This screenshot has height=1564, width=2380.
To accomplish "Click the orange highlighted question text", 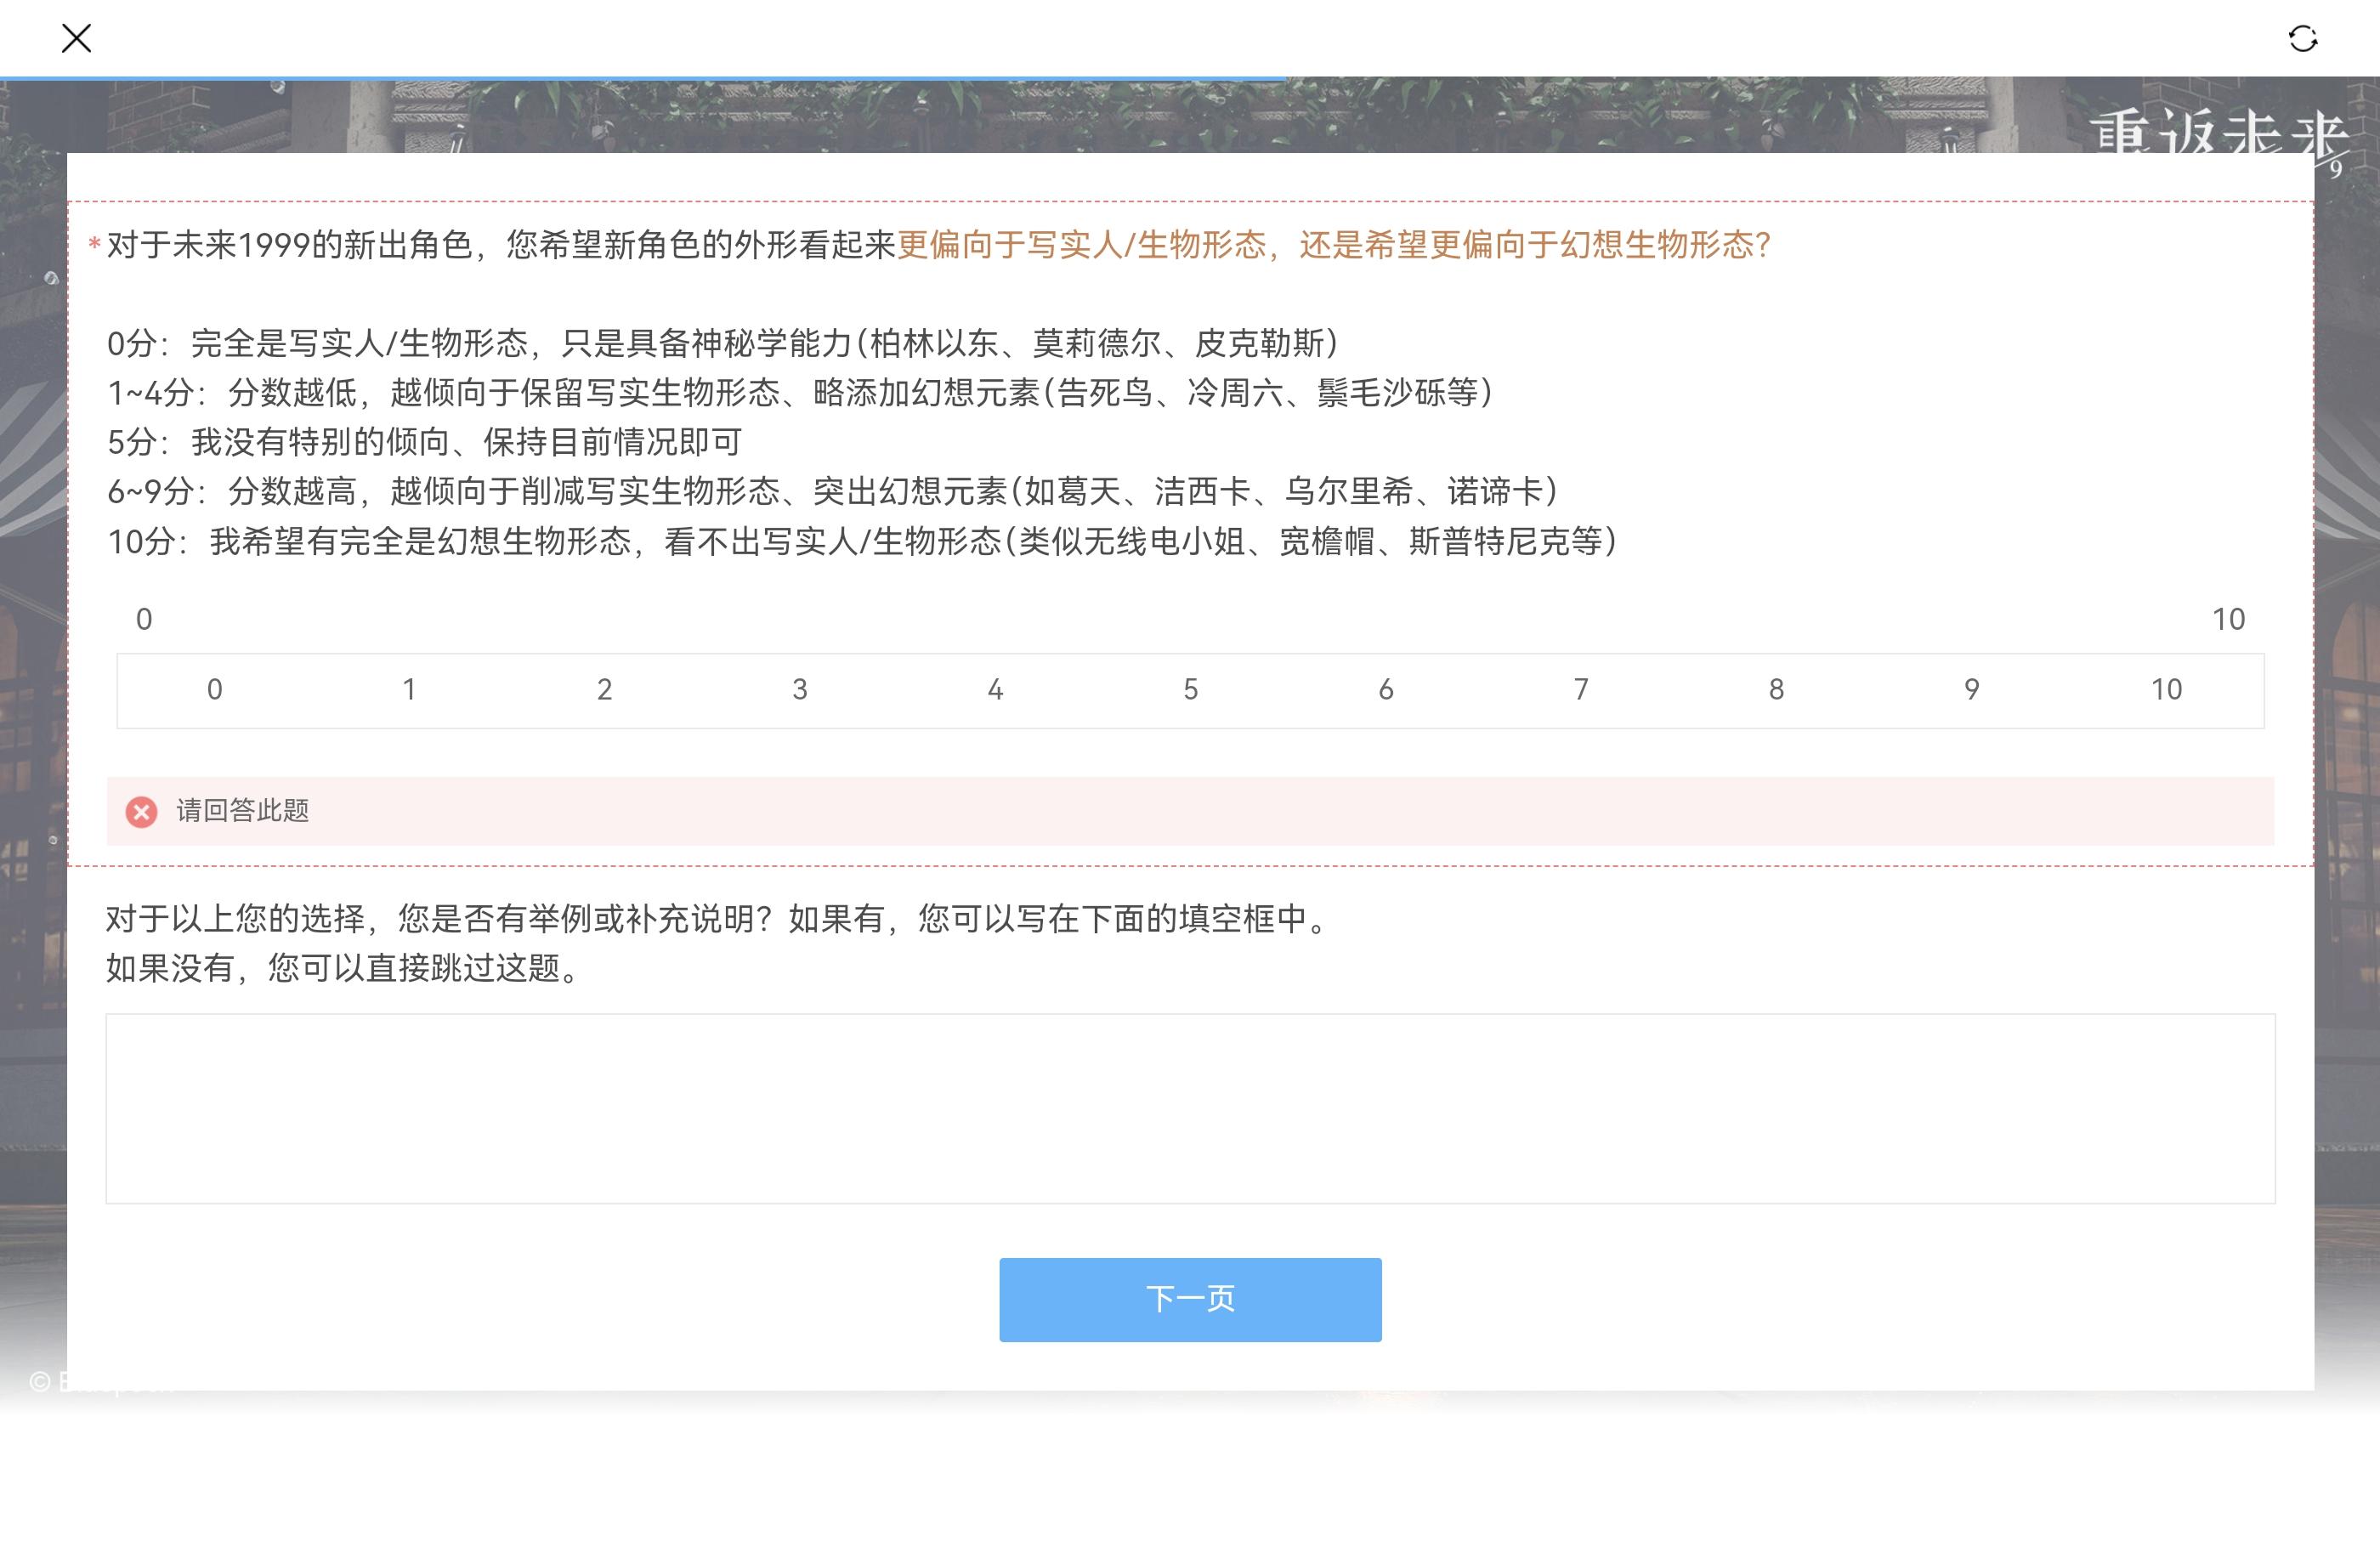I will pos(1333,245).
